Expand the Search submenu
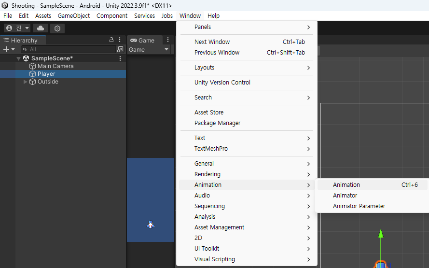 pos(247,98)
